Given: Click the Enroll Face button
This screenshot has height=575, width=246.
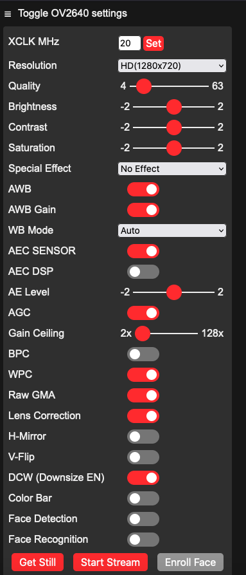Looking at the screenshot, I should point(190,562).
